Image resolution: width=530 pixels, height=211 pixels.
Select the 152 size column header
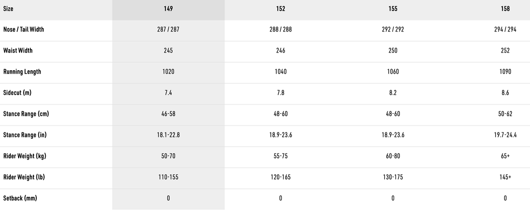click(281, 9)
